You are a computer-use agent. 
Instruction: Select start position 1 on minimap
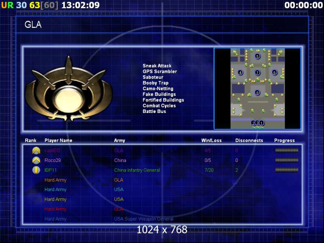click(262, 123)
